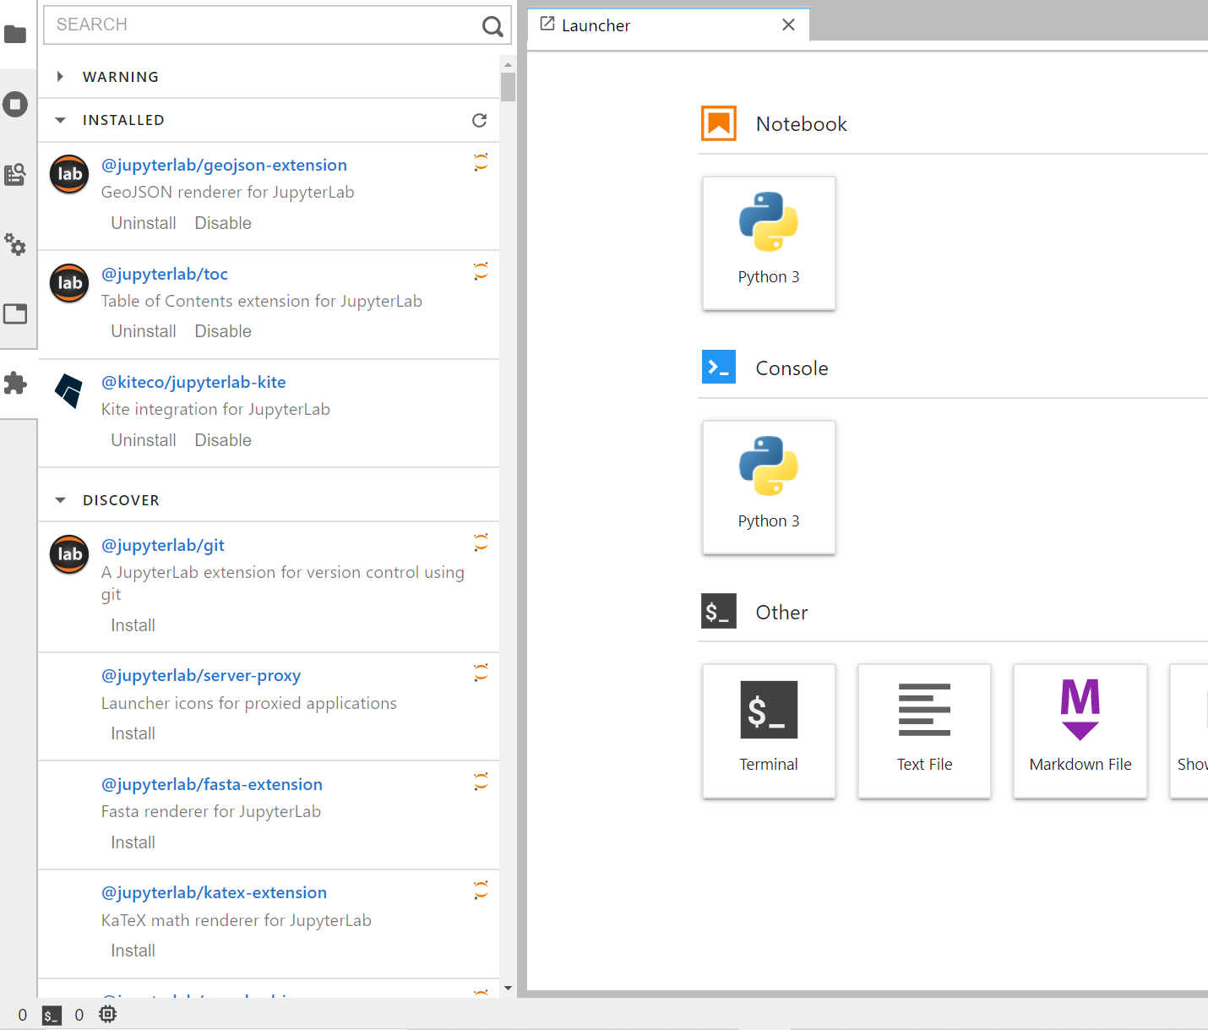Start a Python 3 console
Viewport: 1208px width, 1030px height.
point(769,488)
